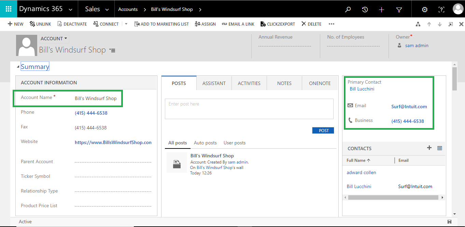Open the search magnifier in top bar
Screen dimensions: 465x227
[348, 10]
